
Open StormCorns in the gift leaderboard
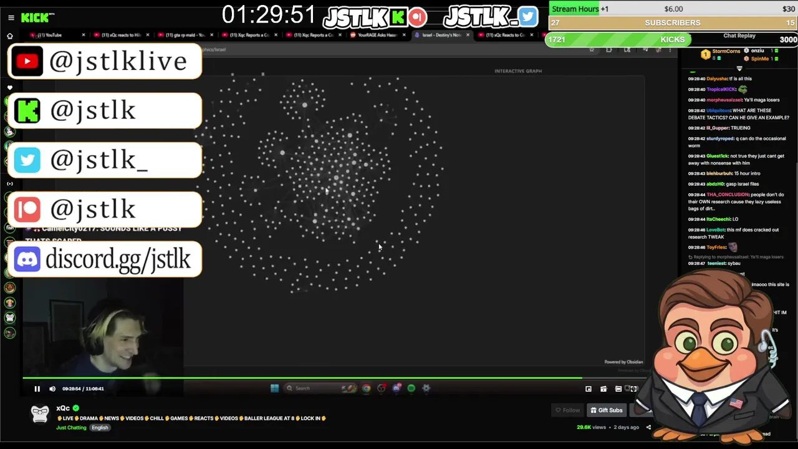click(726, 51)
